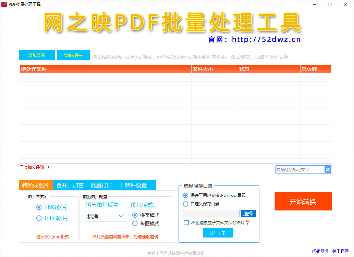This screenshot has width=354, height=257.
Task: Select 自定义保存目录 option
Action: coord(186,204)
